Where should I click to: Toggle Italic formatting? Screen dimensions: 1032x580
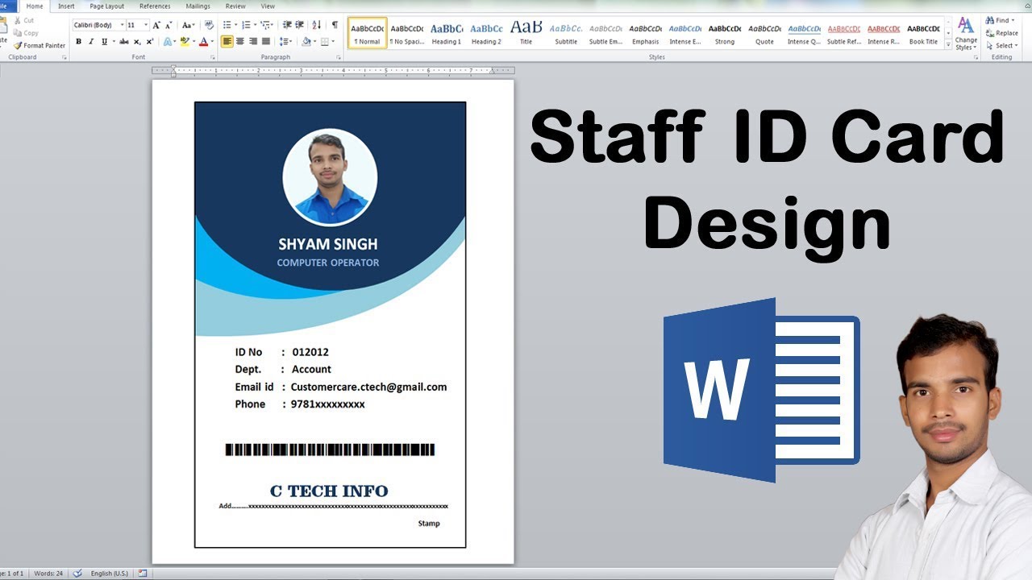(91, 41)
